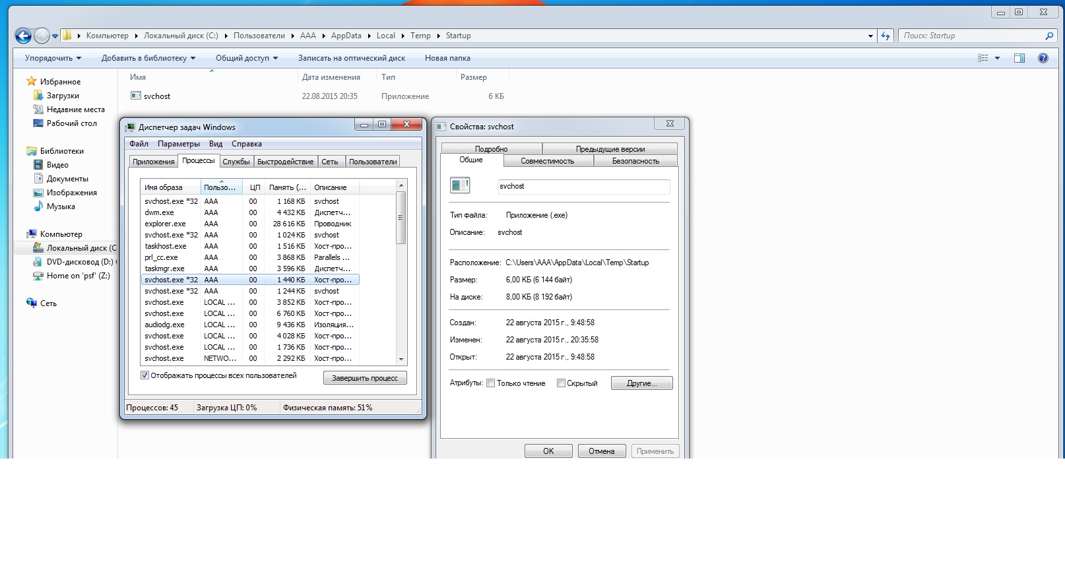Click OK in svchost Properties dialog
The image size is (1065, 570).
pos(548,451)
